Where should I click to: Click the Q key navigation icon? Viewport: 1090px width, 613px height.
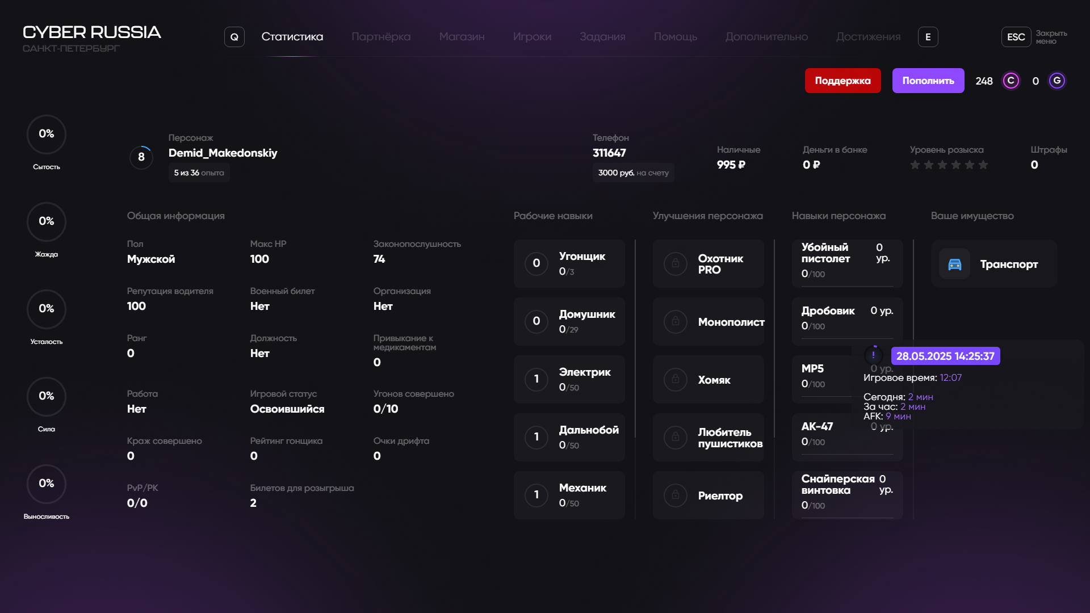click(x=234, y=37)
